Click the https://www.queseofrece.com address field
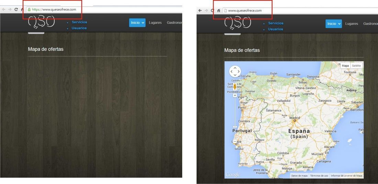This screenshot has width=378, height=184. 104,10
